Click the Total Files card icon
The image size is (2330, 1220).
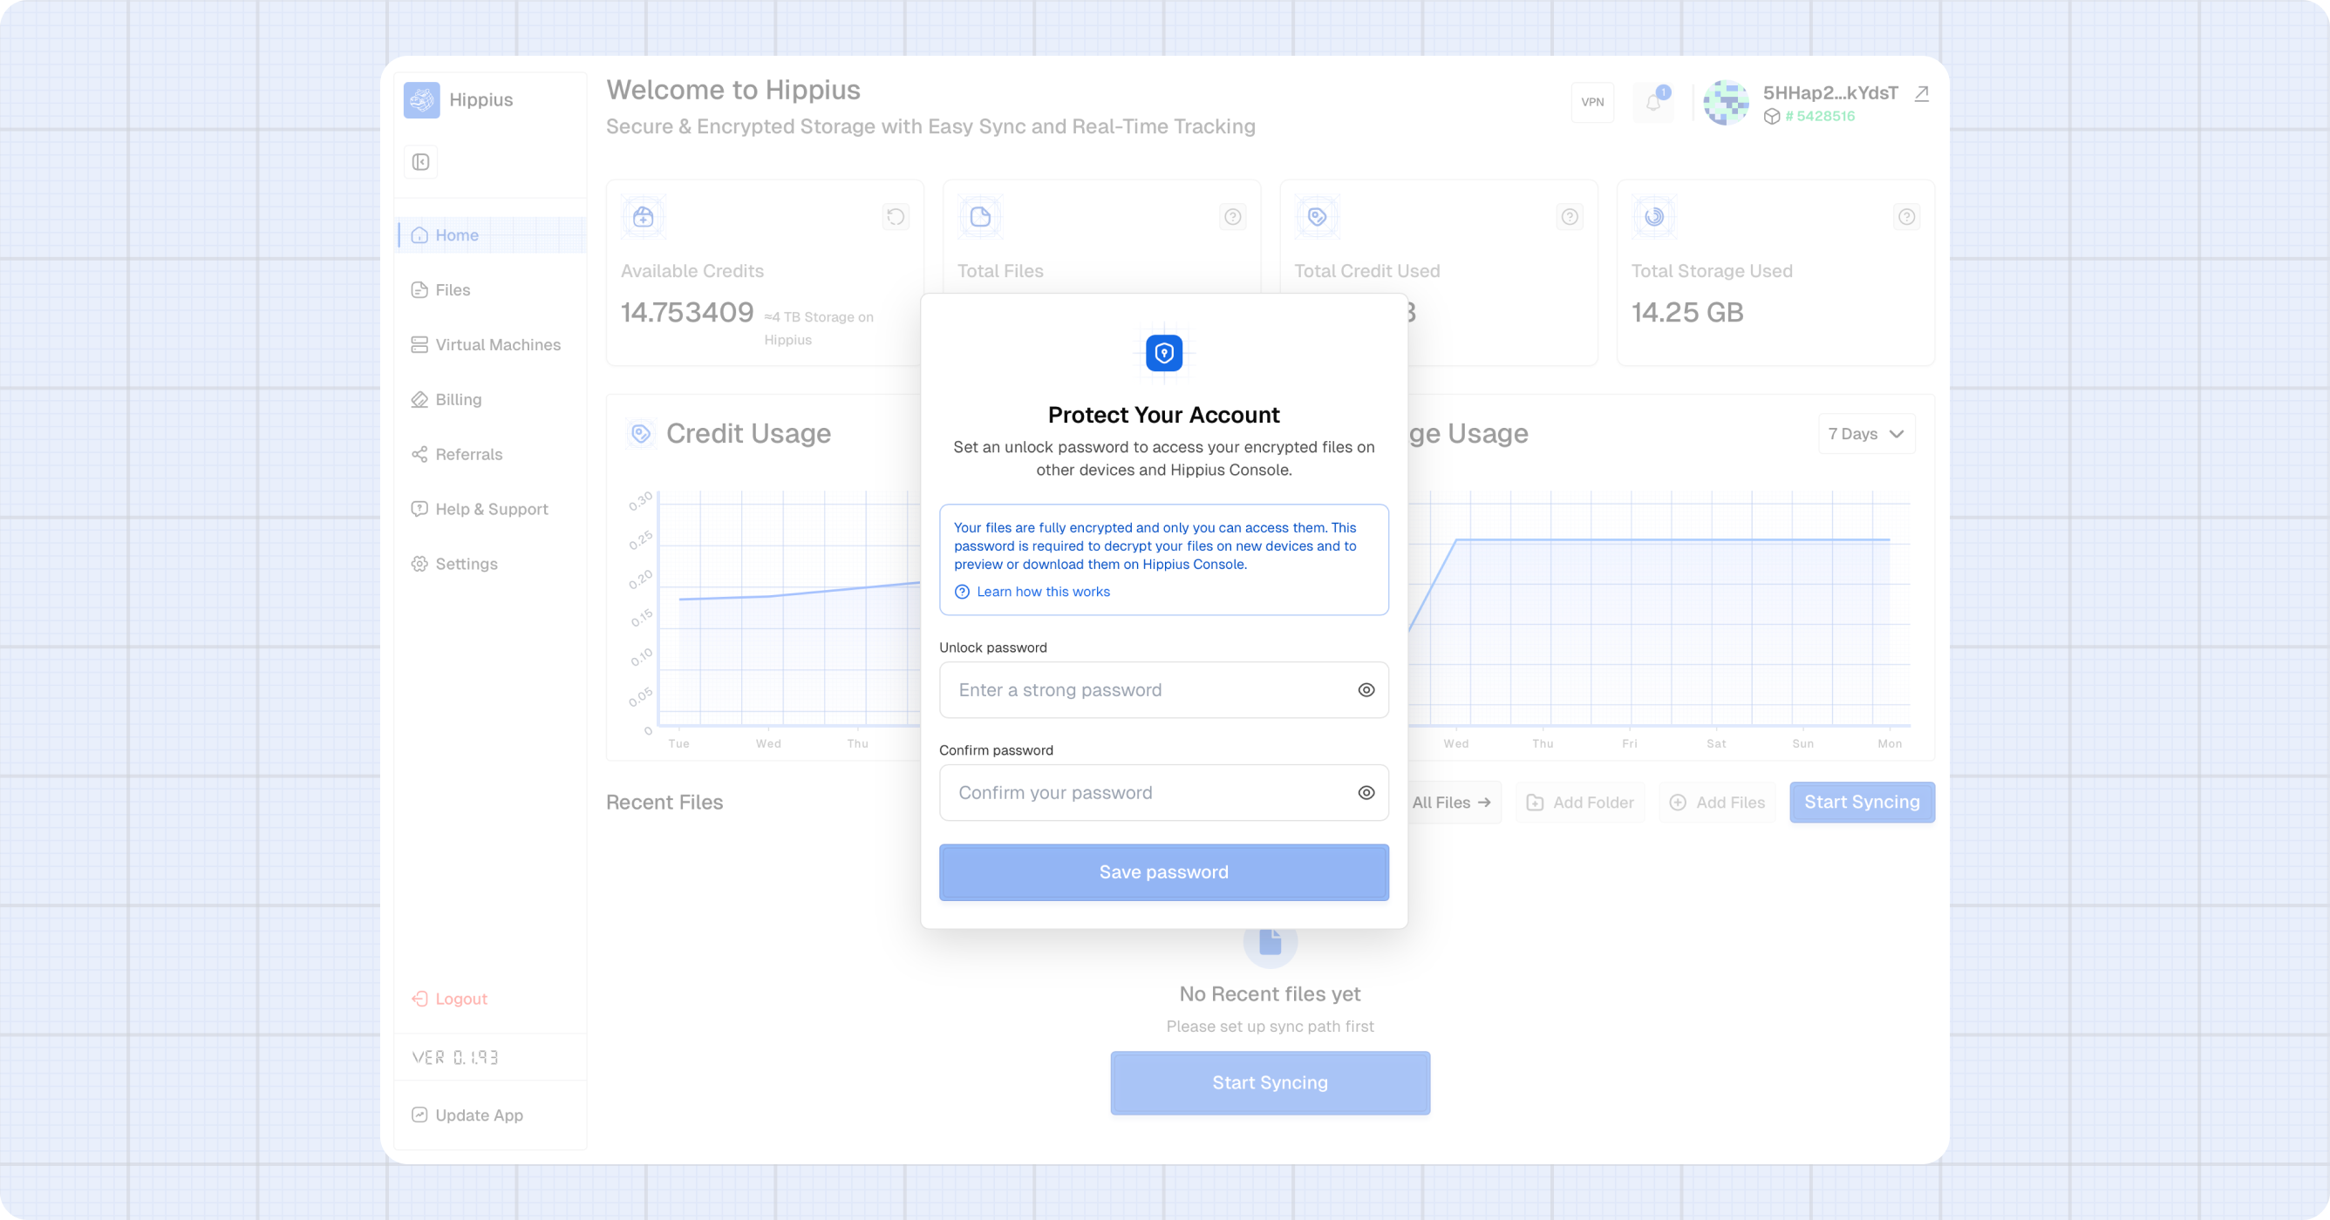click(x=980, y=217)
